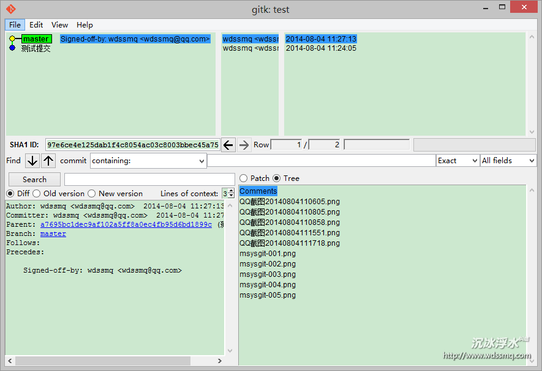Click the yellow commit node circle
Image resolution: width=542 pixels, height=371 pixels.
click(12, 39)
